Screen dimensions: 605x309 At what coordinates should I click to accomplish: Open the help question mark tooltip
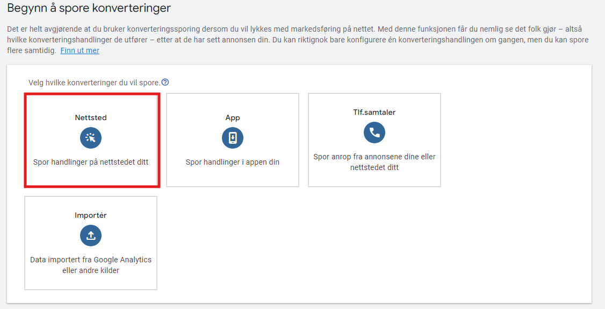165,83
